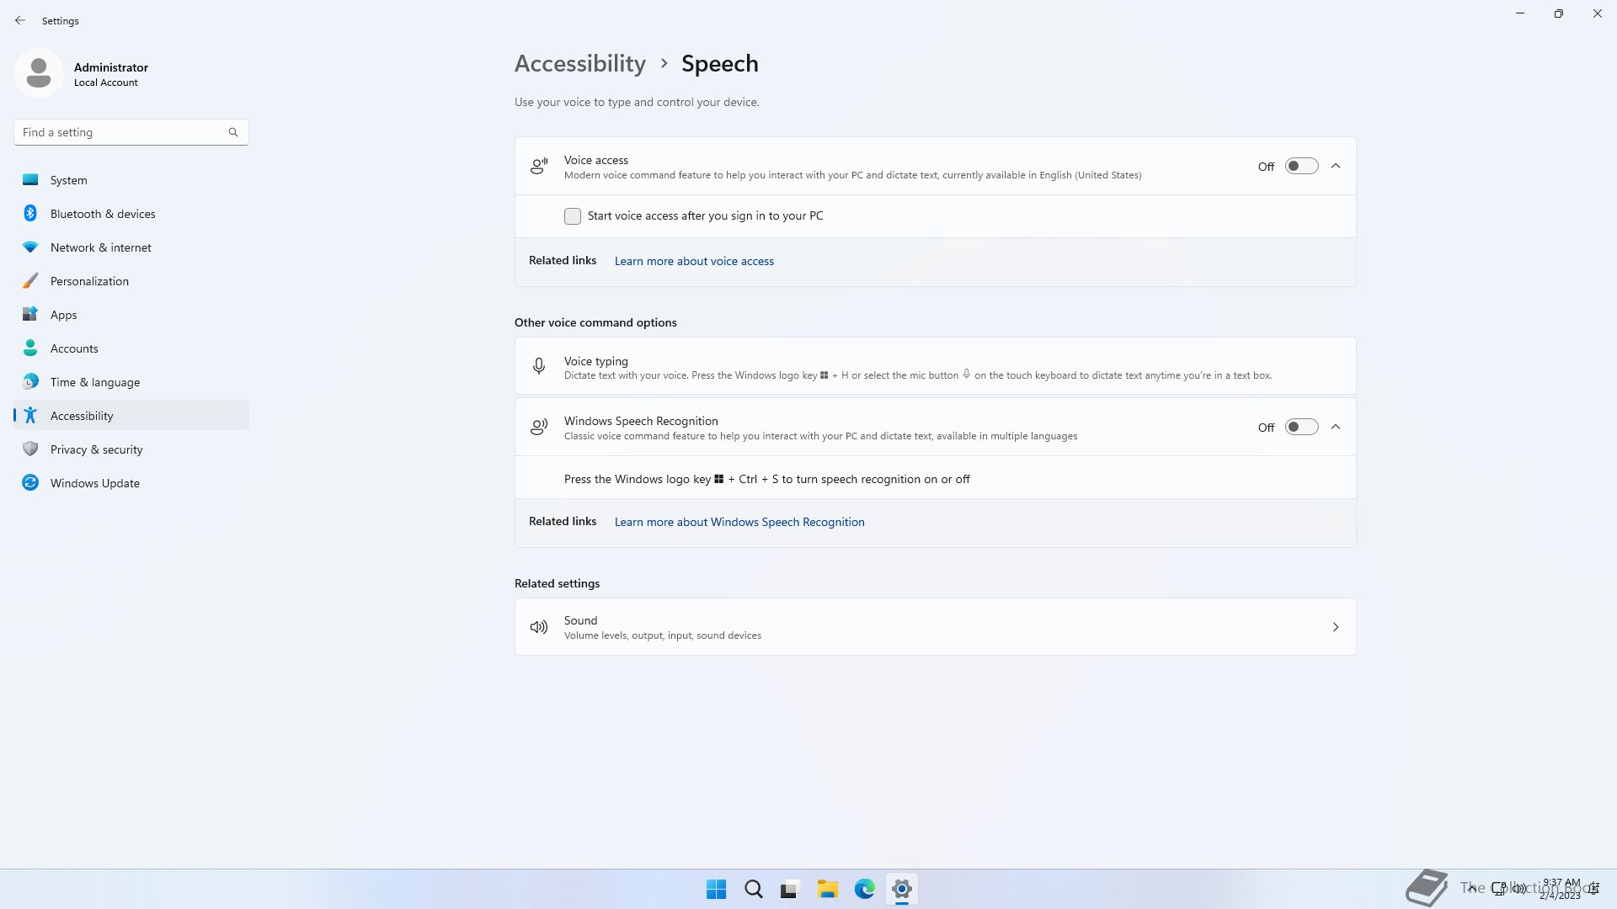Image resolution: width=1617 pixels, height=909 pixels.
Task: Click the Sound speaker icon in Related settings
Action: [539, 627]
